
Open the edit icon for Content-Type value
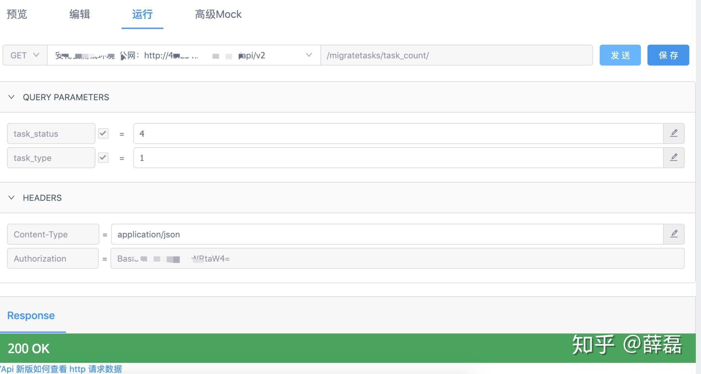click(674, 234)
